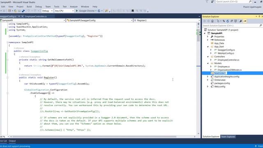Click the notifications flag icon
The width and height of the screenshot is (263, 148).
(207, 2)
